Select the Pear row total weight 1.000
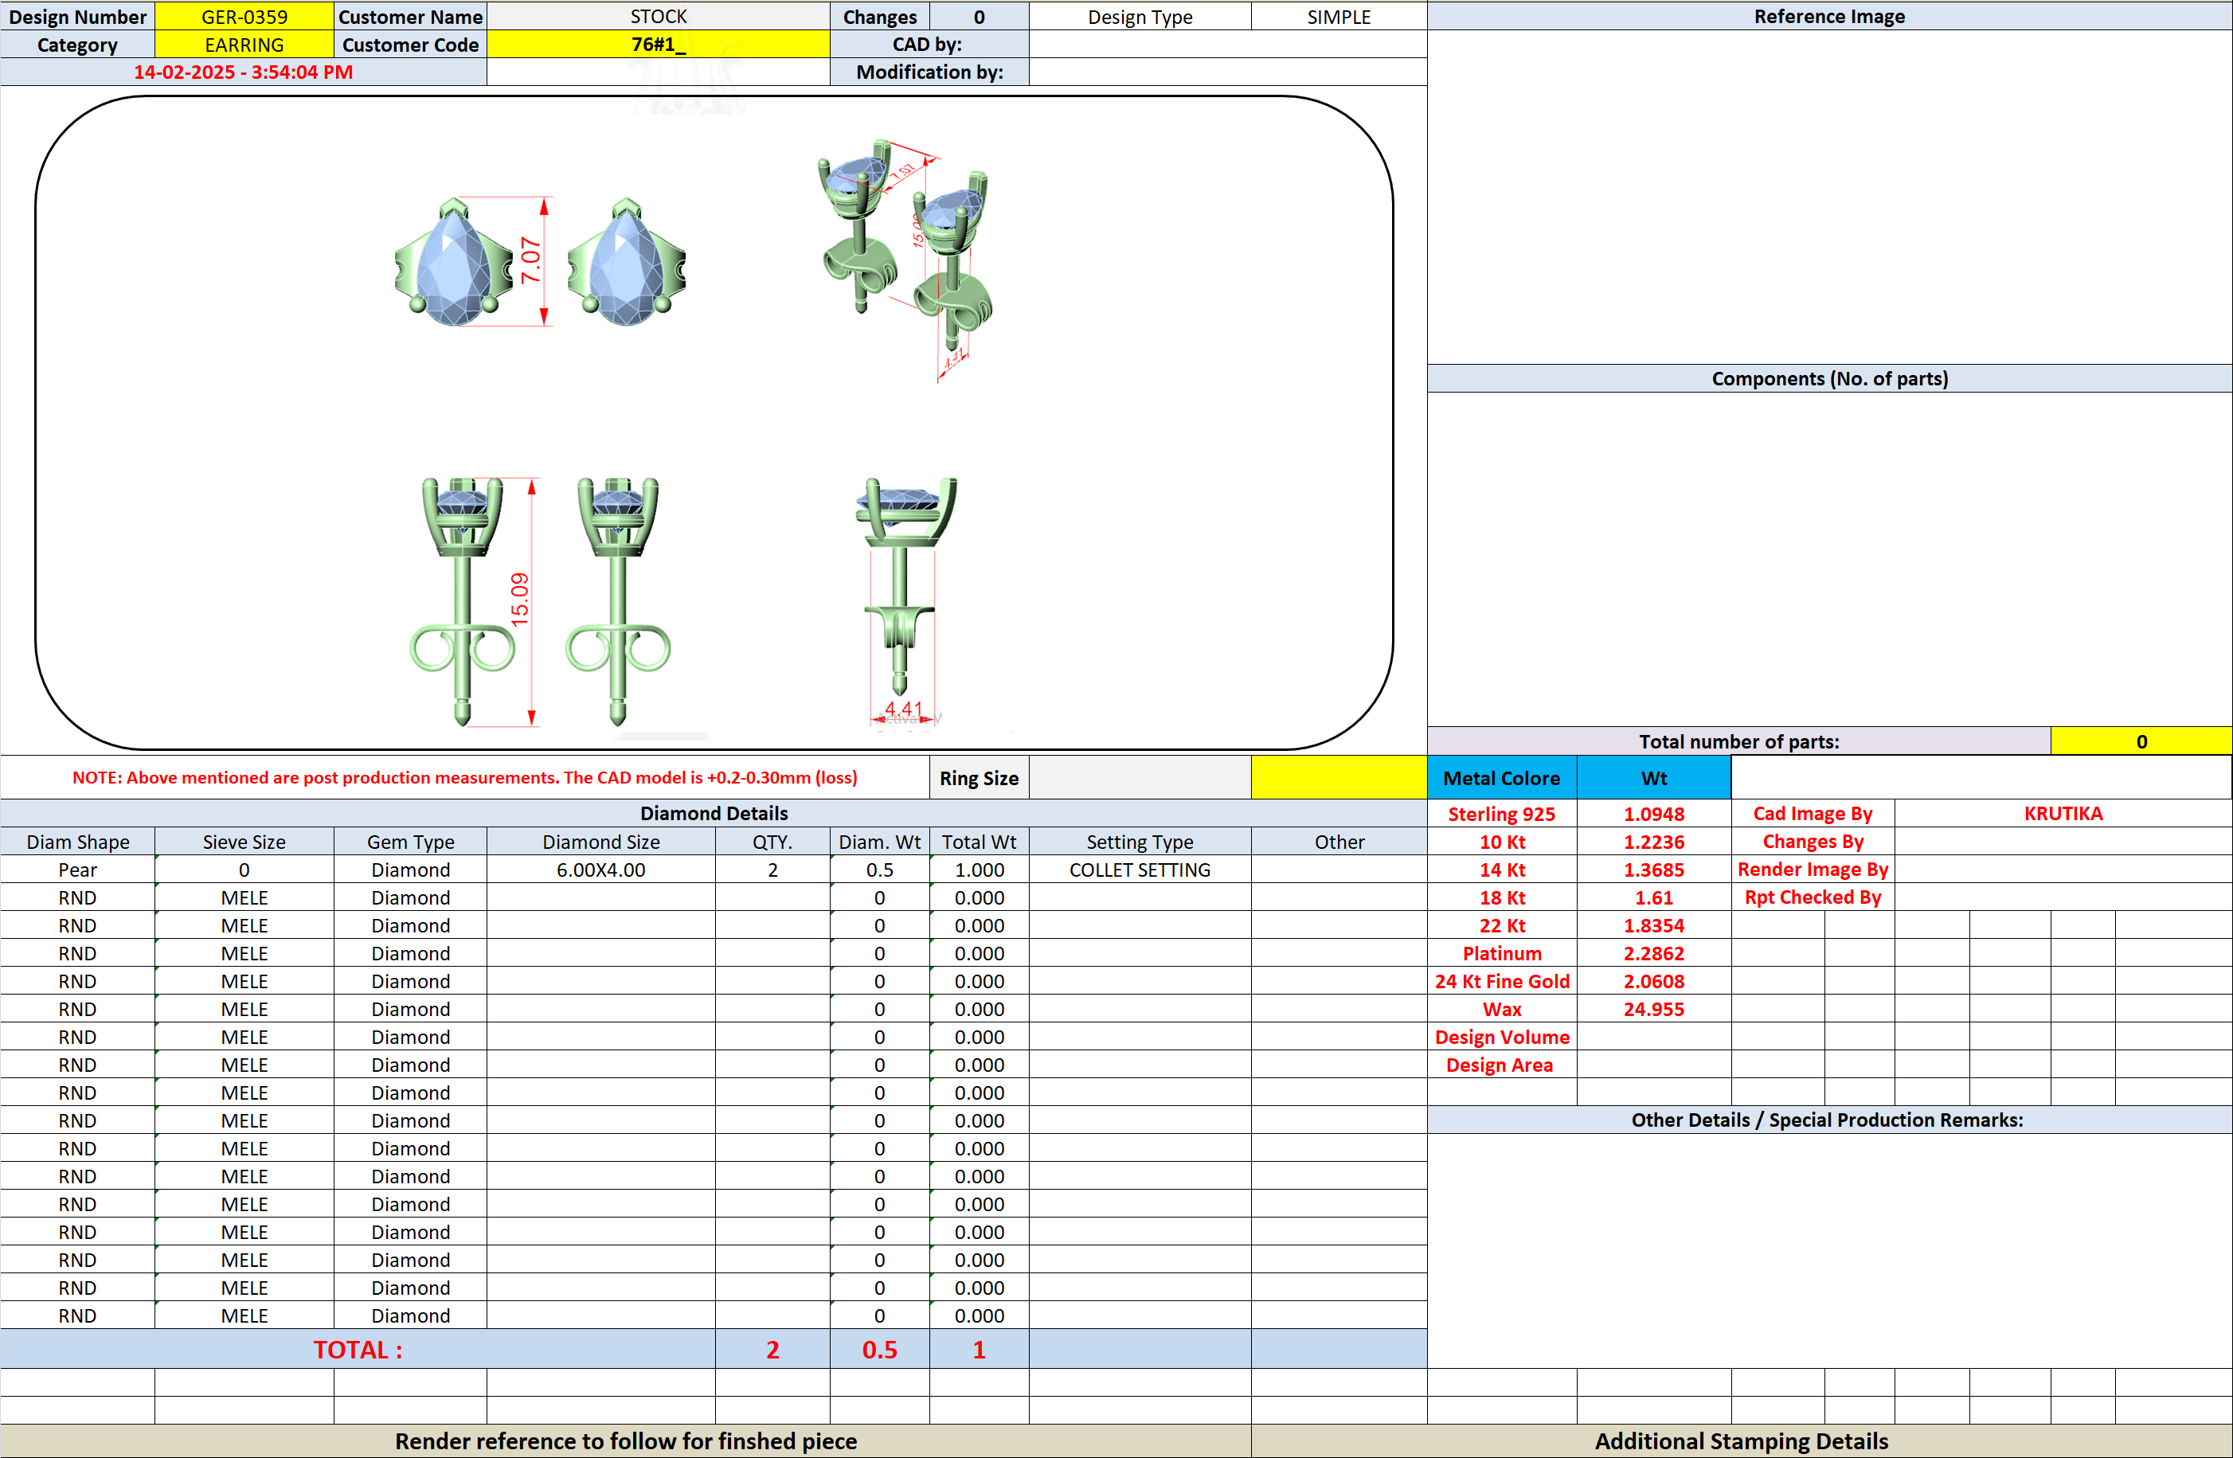Screen dimensions: 2233x1458 tap(980, 870)
